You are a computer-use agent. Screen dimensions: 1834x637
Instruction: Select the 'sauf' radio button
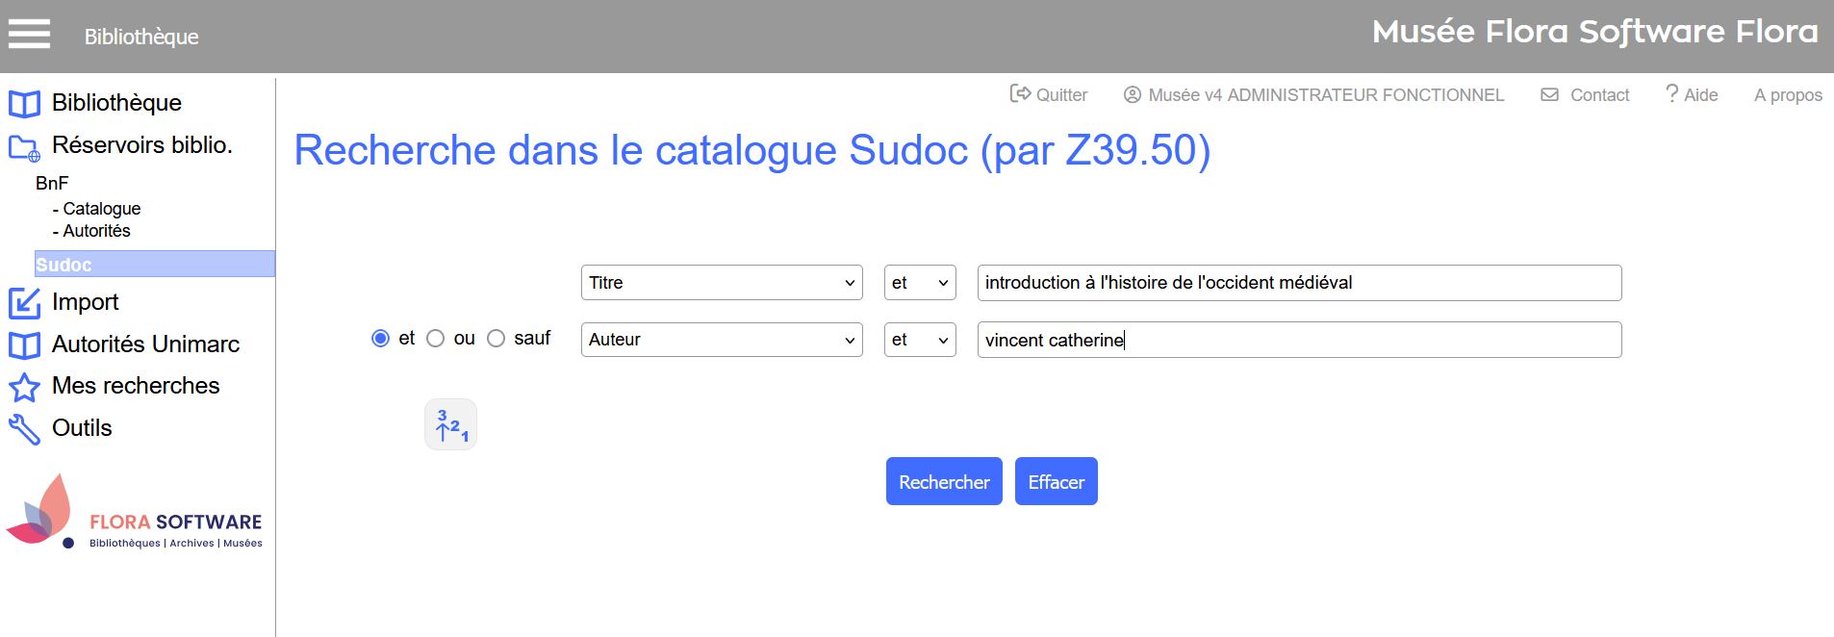[496, 339]
